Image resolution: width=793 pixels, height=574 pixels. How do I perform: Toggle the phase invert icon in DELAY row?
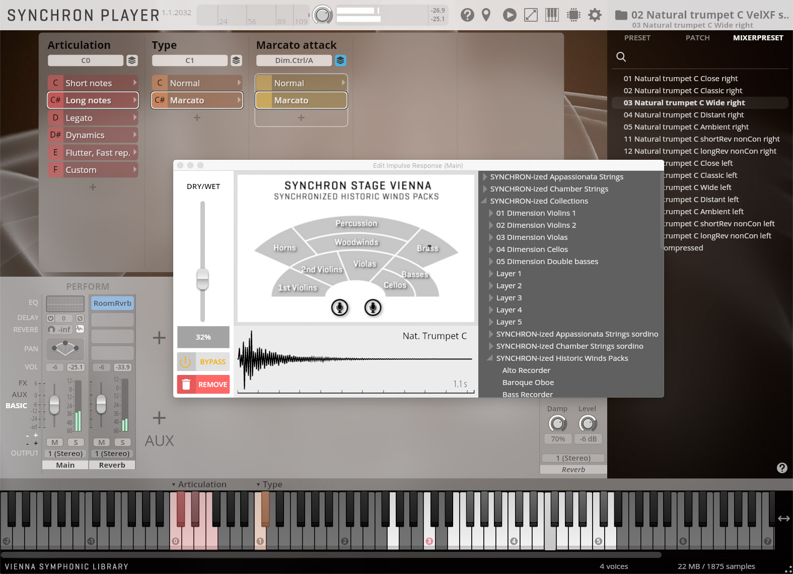pyautogui.click(x=80, y=318)
